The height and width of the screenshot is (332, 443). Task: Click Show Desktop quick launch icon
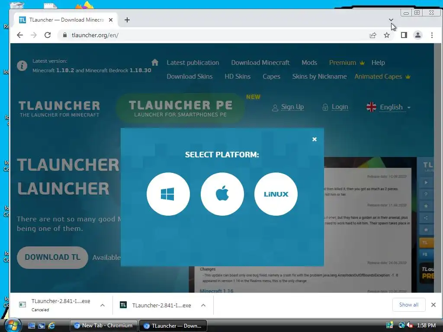pyautogui.click(x=32, y=326)
